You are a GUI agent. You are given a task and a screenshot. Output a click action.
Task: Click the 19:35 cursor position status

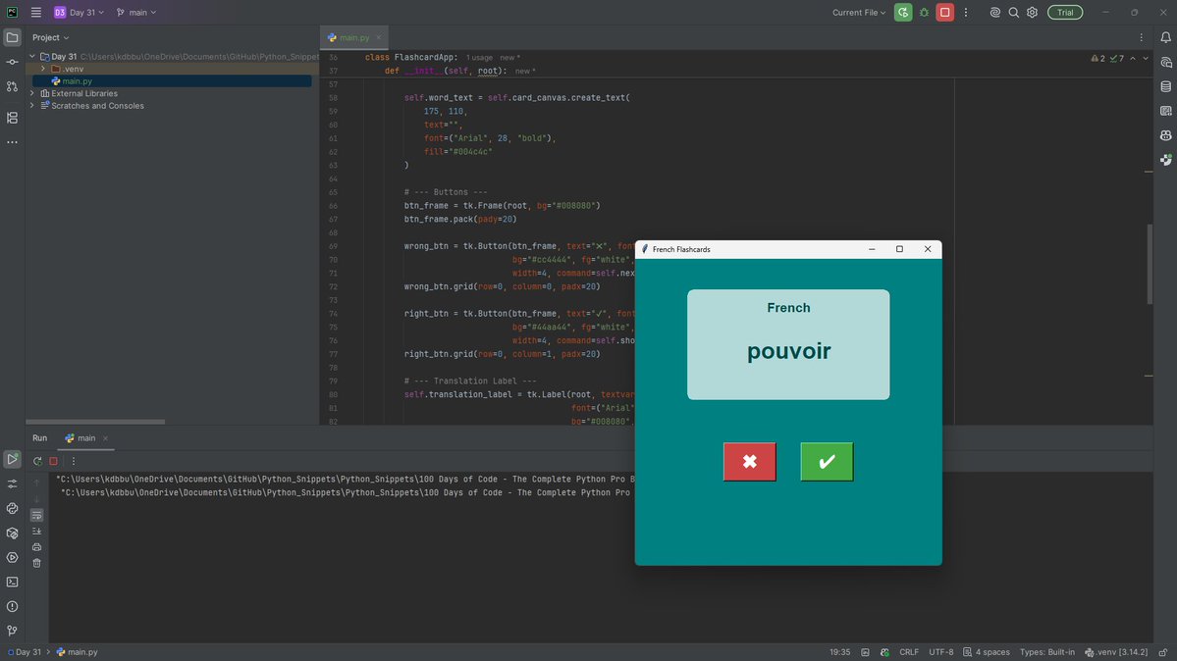click(x=840, y=652)
